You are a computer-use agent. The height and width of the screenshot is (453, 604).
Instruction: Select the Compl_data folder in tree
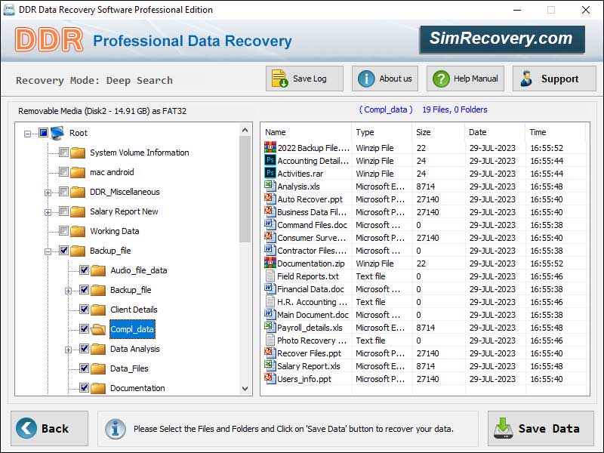coord(132,329)
